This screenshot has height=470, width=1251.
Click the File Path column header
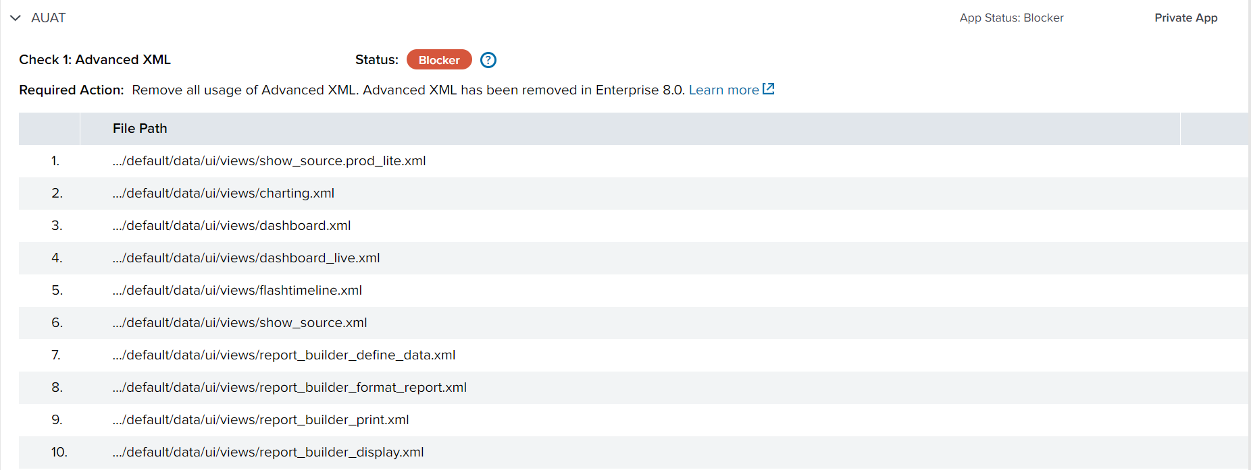click(x=140, y=128)
